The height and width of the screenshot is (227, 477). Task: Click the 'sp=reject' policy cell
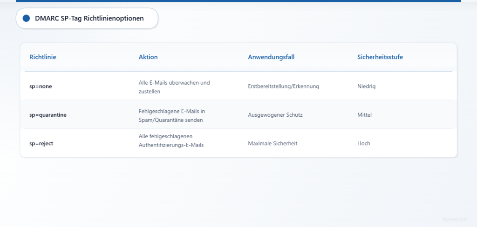pos(41,143)
